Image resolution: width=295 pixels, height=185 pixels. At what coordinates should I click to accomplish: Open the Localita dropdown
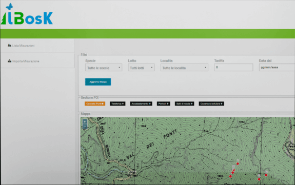[x=184, y=68]
